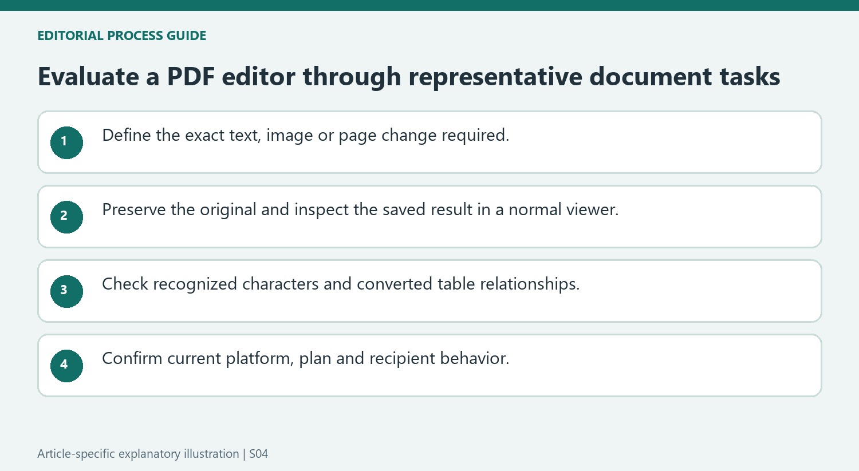Click the footer "Article-specific explanatory illustration | S04"

pyautogui.click(x=153, y=454)
